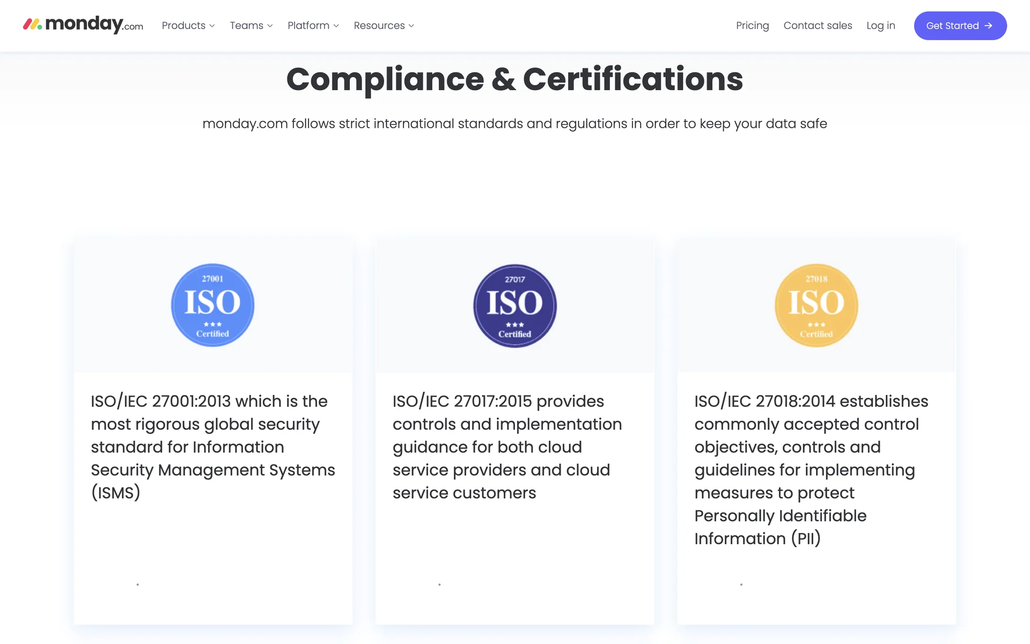1030x644 pixels.
Task: Click the Compliance & Certifications heading
Action: (x=514, y=79)
